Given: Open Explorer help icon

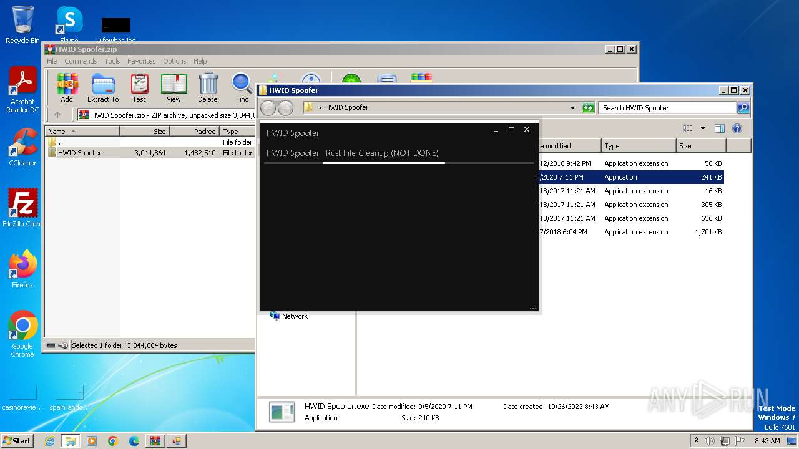Looking at the screenshot, I should [737, 128].
